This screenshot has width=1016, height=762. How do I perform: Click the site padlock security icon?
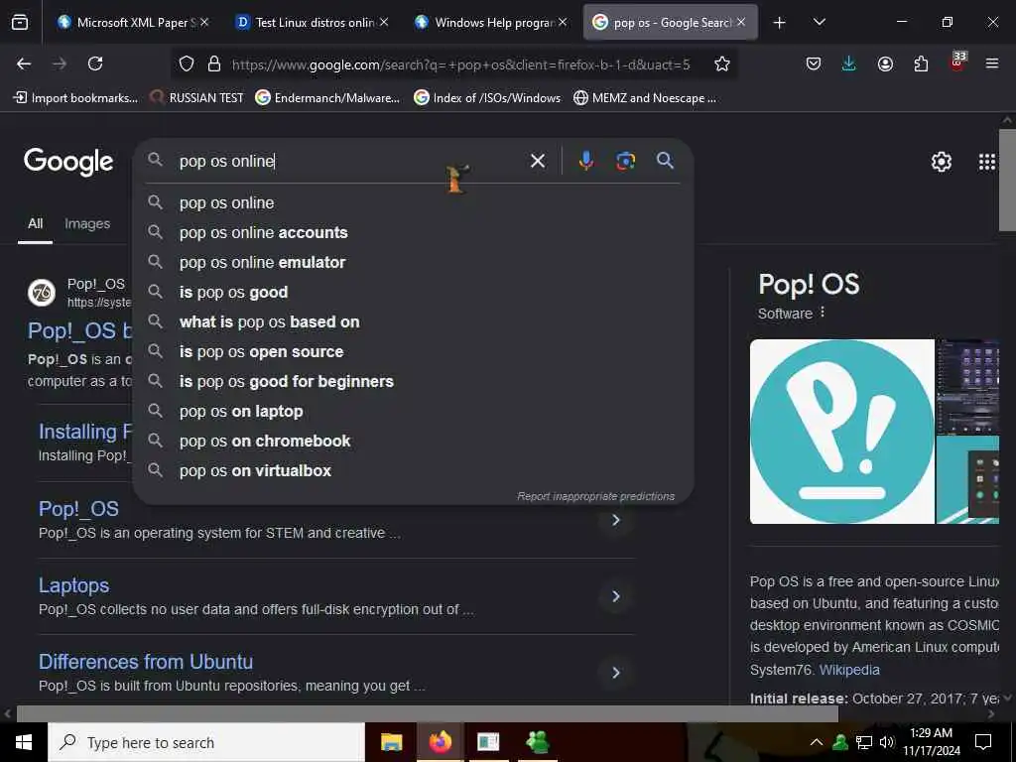(x=214, y=63)
